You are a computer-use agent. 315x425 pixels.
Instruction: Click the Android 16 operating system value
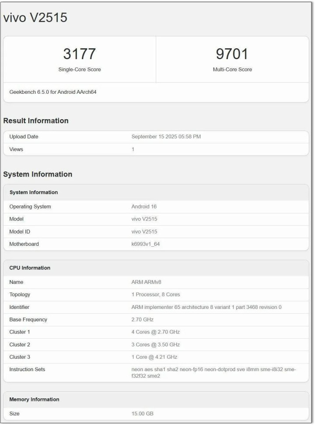[144, 206]
